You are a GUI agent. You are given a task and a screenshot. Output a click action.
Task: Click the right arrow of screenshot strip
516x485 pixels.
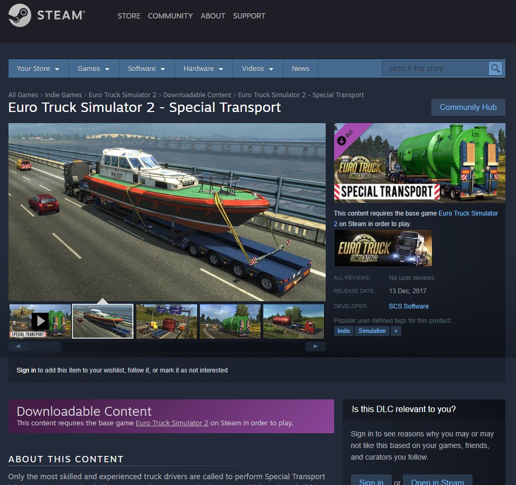315,346
